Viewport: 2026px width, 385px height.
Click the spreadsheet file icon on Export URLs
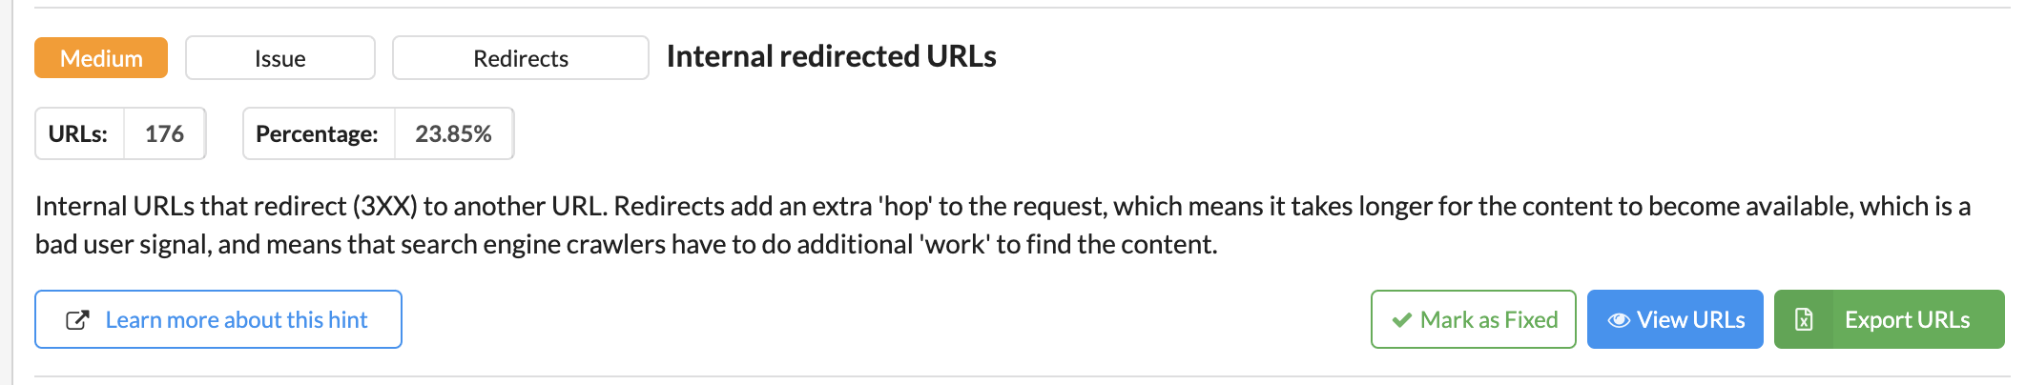(1804, 319)
